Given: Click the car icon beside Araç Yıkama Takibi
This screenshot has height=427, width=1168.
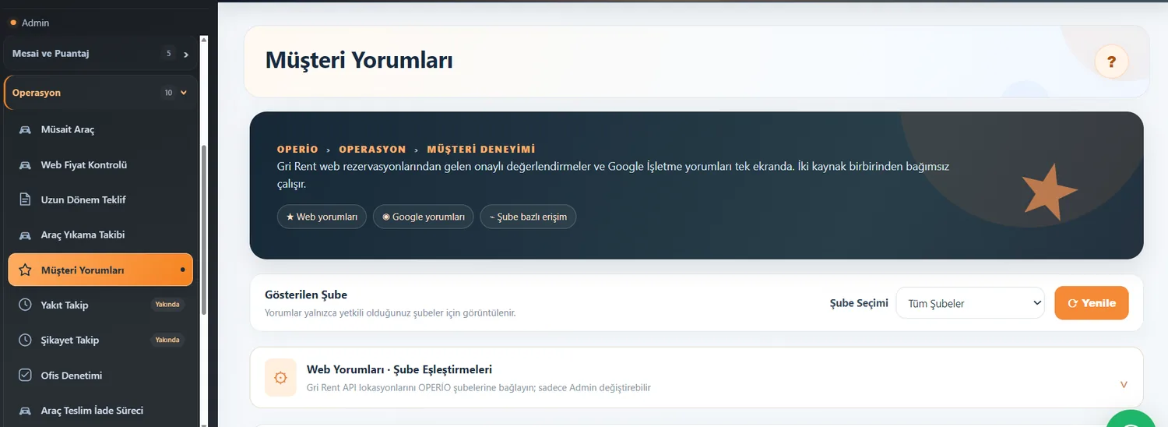Looking at the screenshot, I should coord(25,235).
